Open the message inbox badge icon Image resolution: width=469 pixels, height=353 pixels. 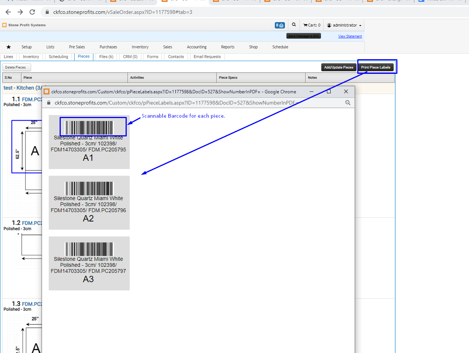280,25
